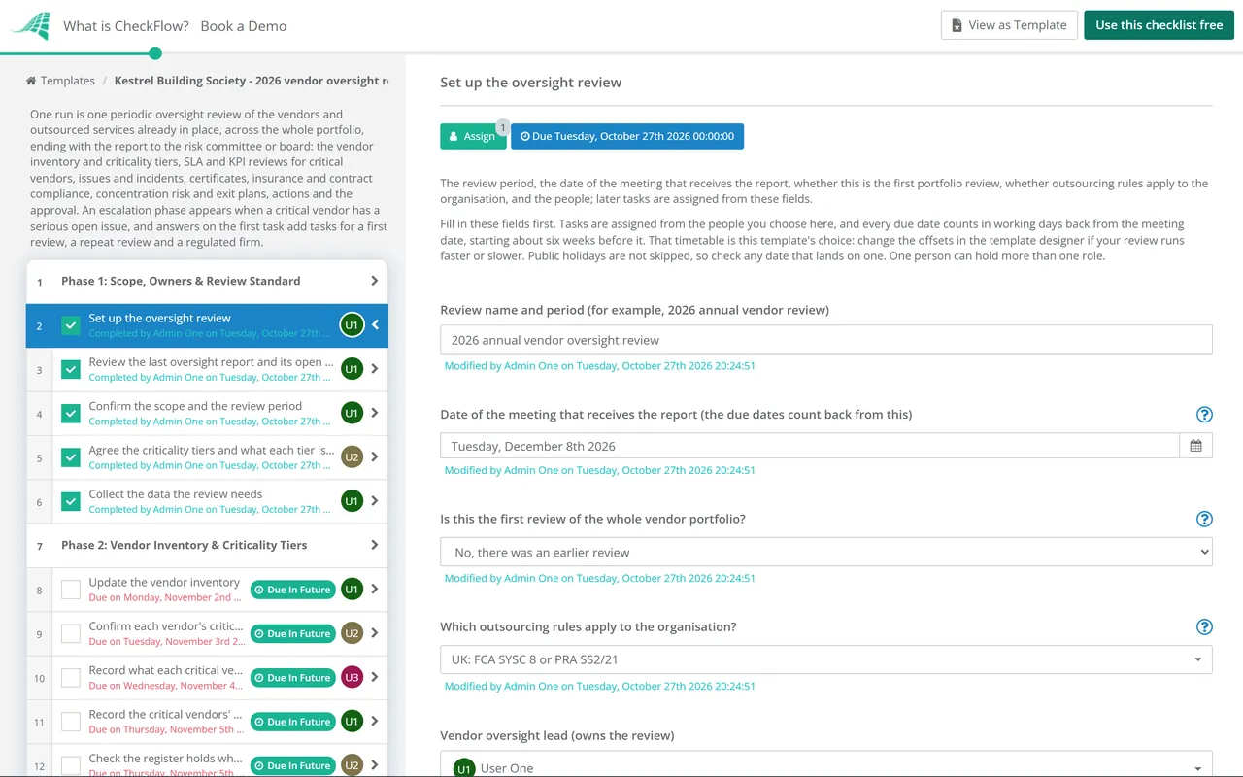The image size is (1243, 777).
Task: Click Due In Future badge on Update the vendor inventory
Action: tap(293, 590)
